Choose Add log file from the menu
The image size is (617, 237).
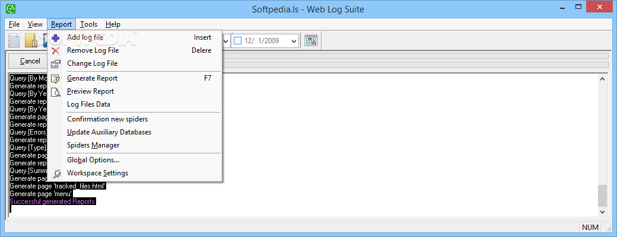[135, 38]
